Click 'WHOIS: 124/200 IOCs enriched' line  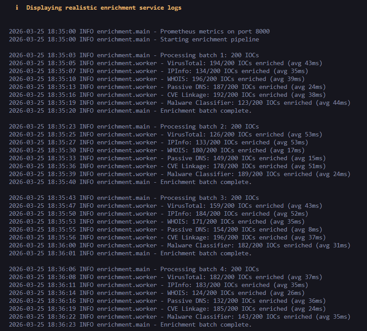[157, 293]
